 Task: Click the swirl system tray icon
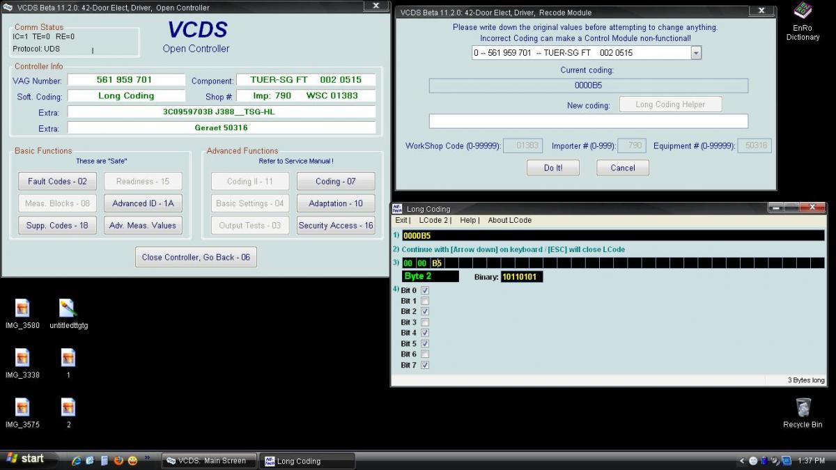[775, 460]
